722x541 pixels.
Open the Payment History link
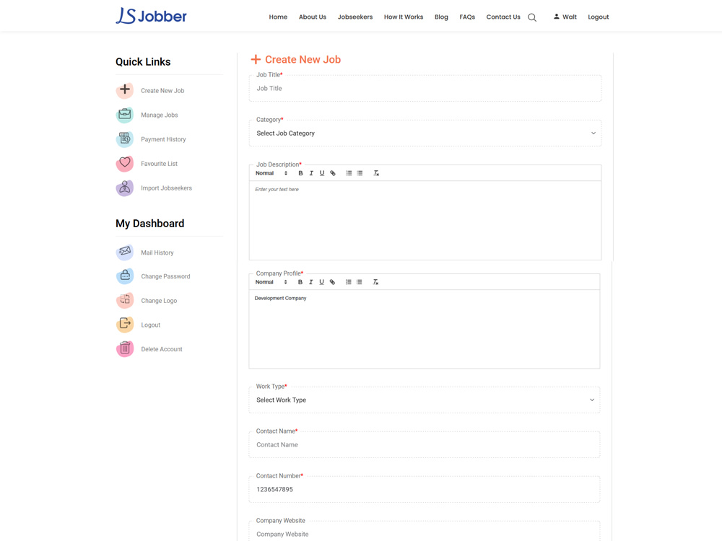[x=163, y=139]
